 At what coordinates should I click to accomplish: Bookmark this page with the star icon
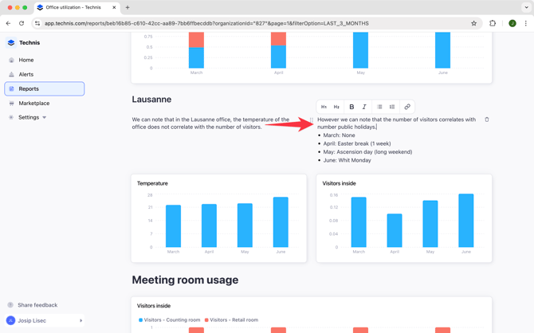click(x=473, y=23)
